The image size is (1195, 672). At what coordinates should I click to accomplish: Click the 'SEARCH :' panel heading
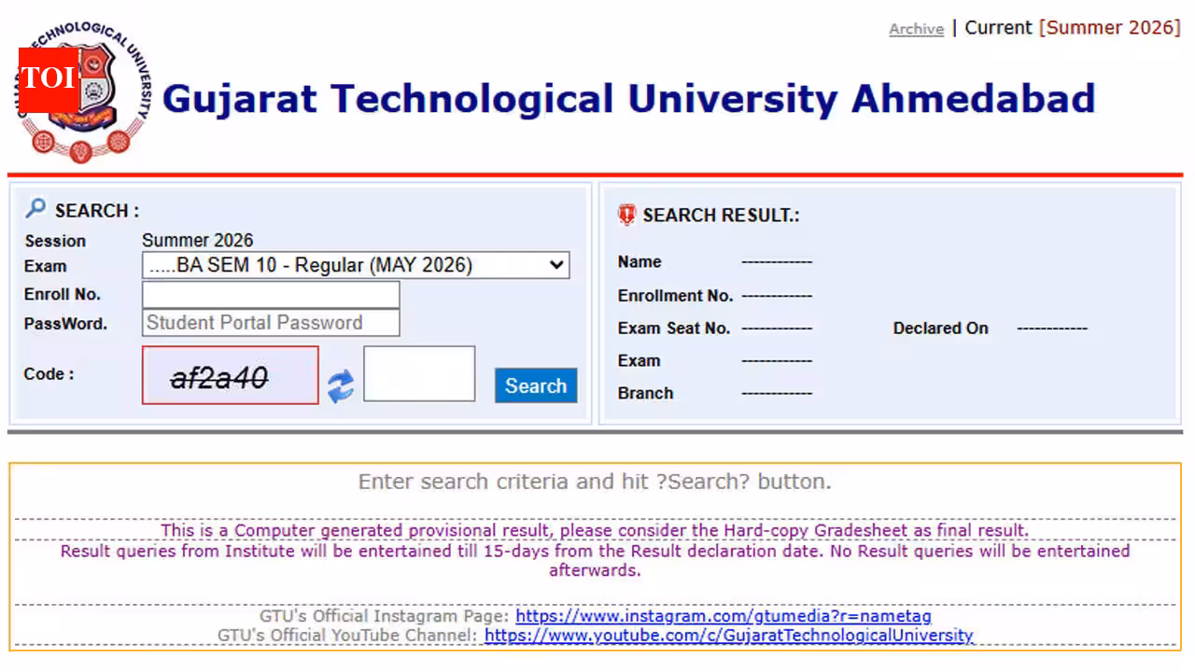[x=97, y=211]
